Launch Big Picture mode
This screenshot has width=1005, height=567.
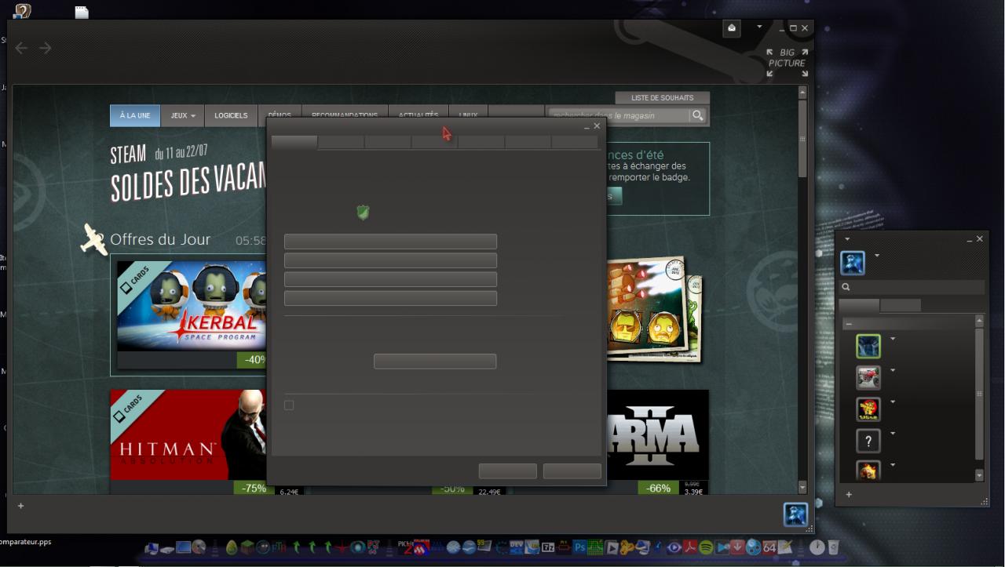pyautogui.click(x=788, y=63)
